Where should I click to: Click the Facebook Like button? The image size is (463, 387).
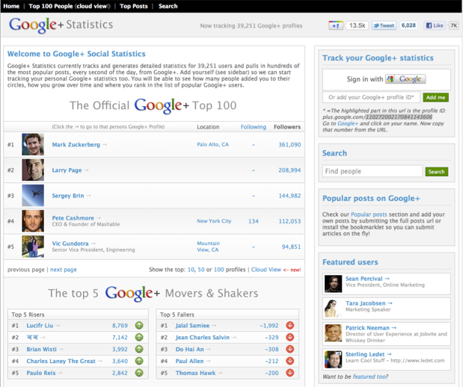click(435, 25)
